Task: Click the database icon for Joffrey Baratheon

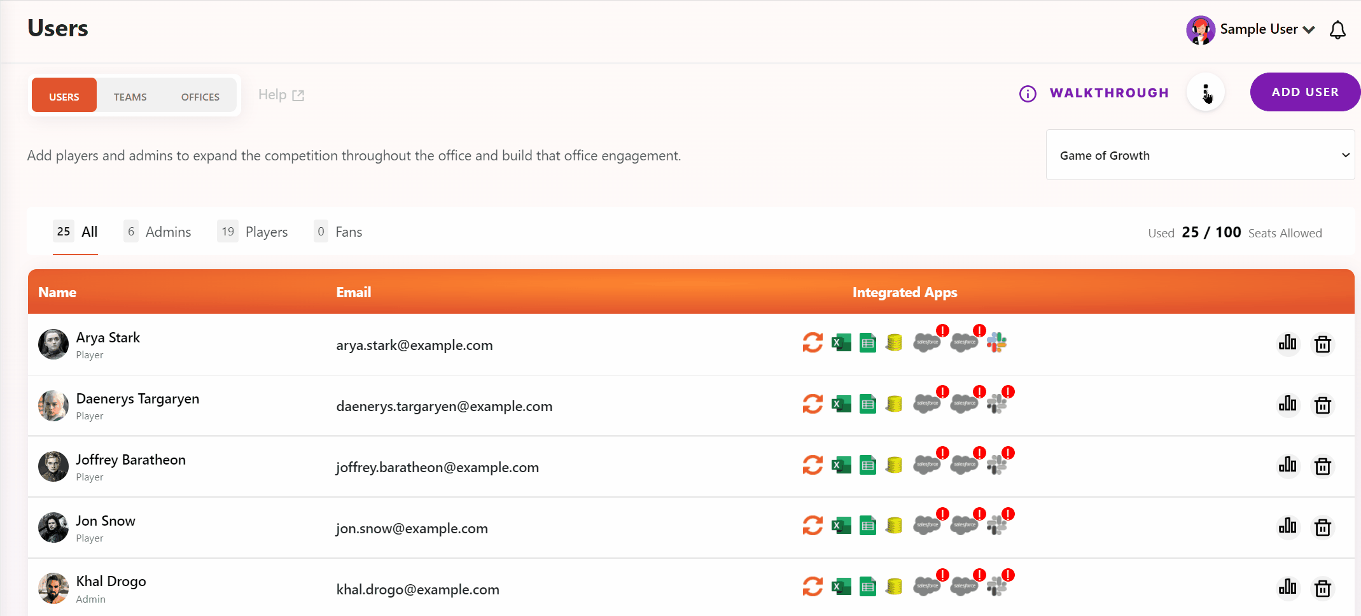Action: [893, 465]
